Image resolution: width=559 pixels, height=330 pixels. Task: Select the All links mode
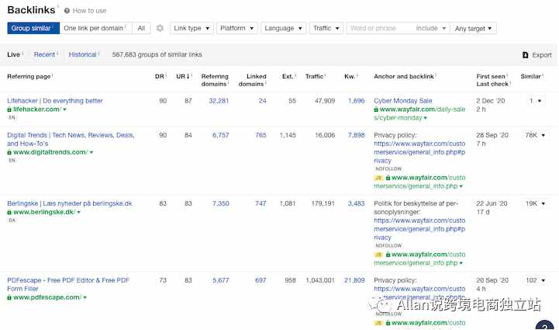click(141, 28)
